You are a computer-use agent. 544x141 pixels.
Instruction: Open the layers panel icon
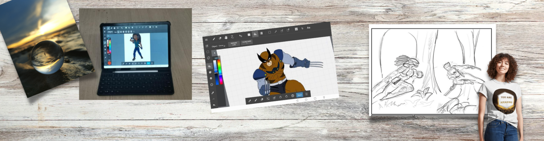[x=211, y=78]
